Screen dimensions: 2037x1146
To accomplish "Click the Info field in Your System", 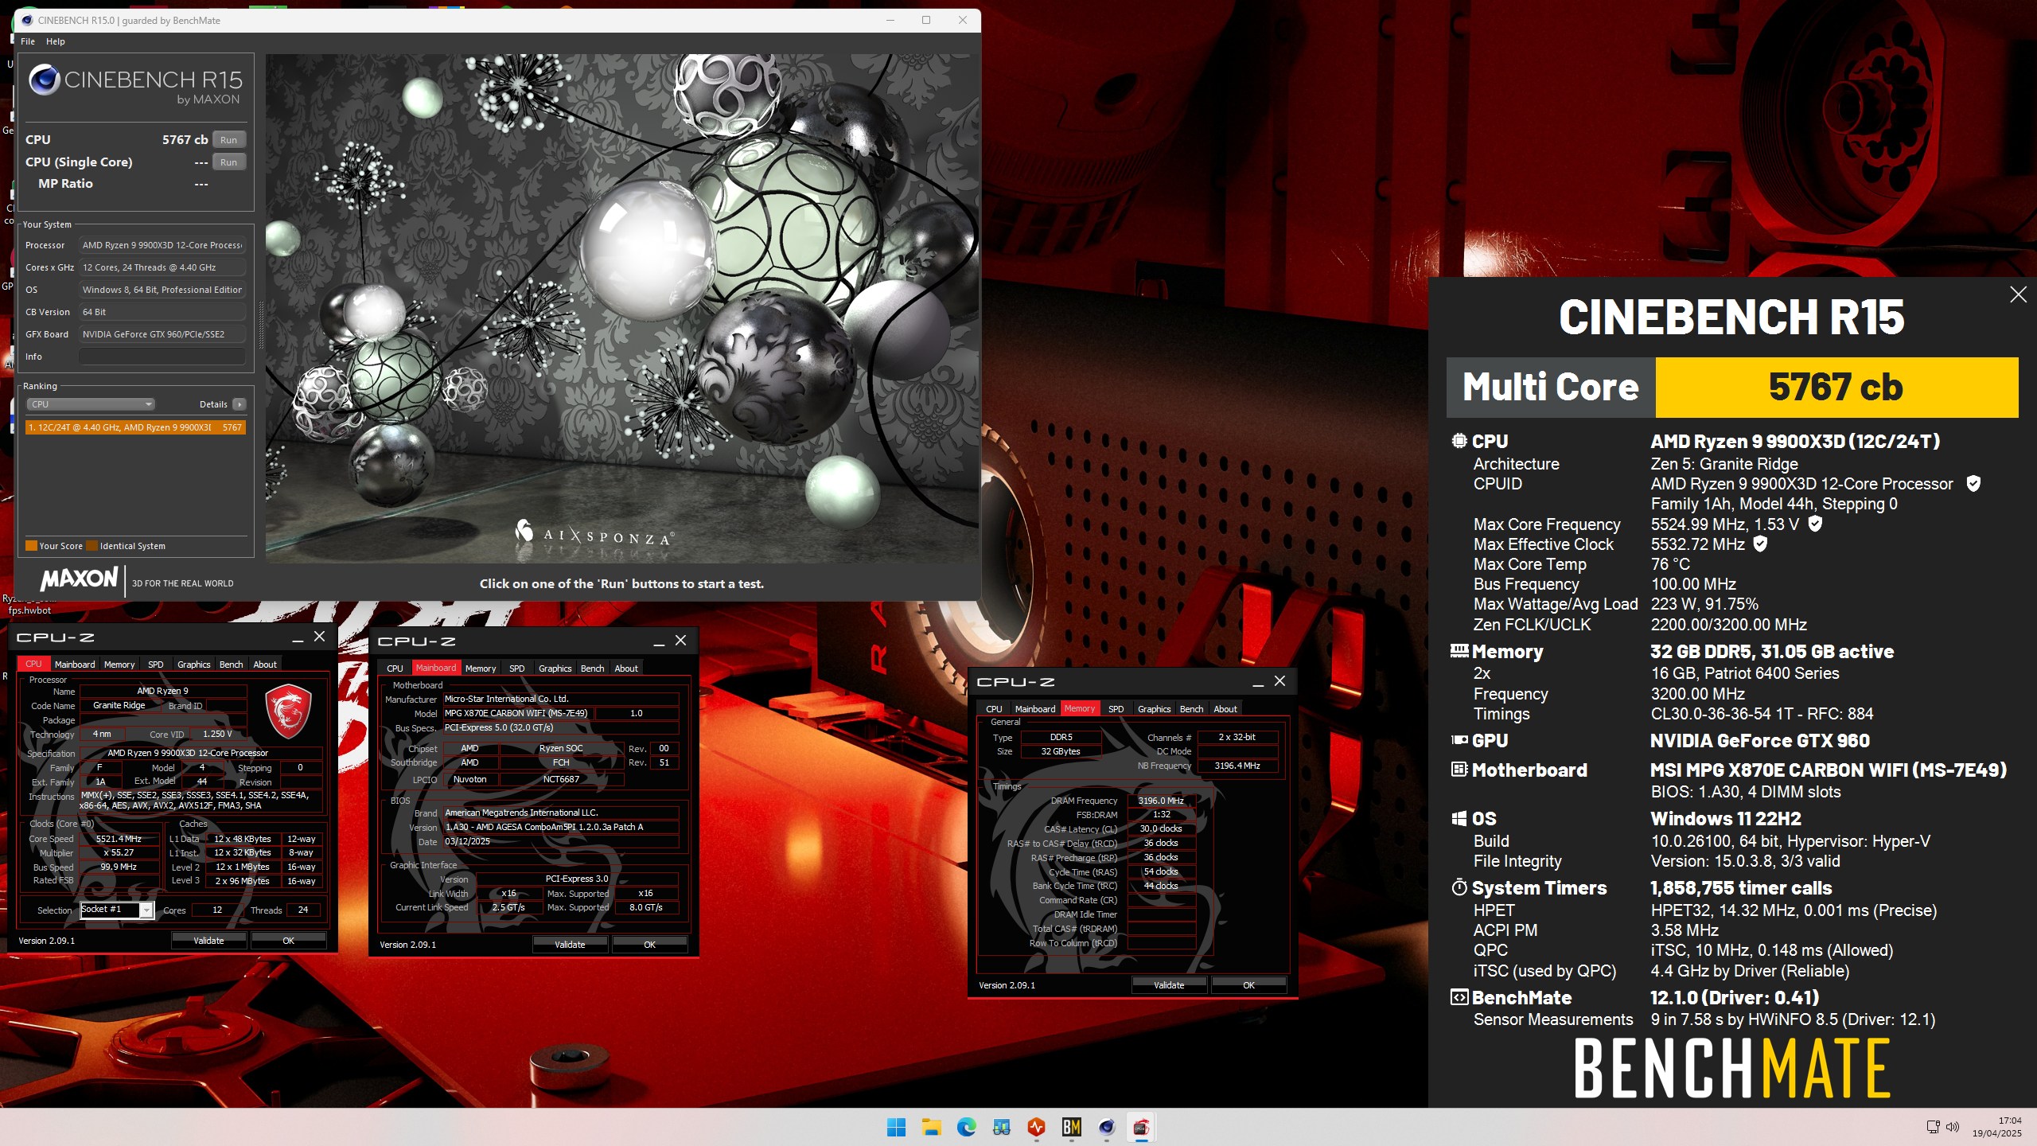I will 162,357.
